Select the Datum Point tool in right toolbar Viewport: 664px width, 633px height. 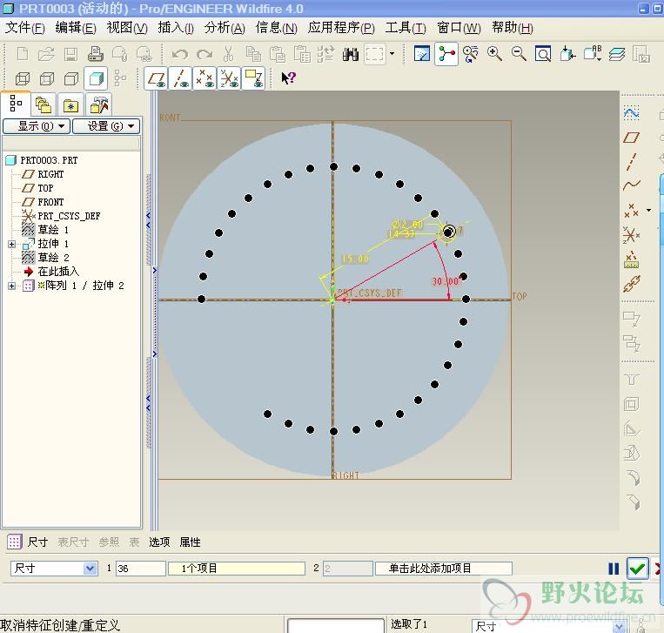point(631,211)
